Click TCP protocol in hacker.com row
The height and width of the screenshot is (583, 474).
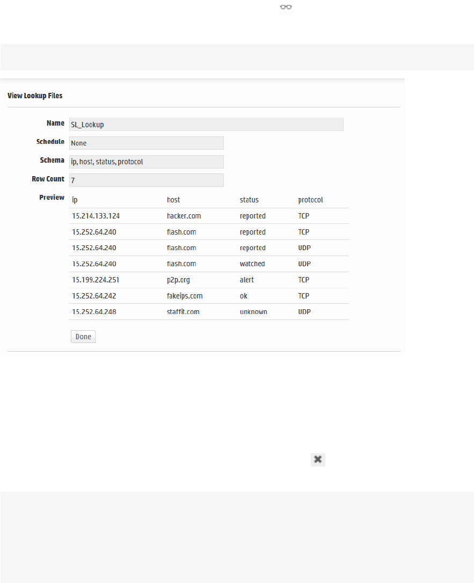pos(304,216)
